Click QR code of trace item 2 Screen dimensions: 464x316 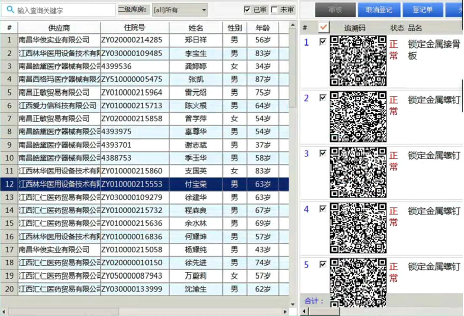point(358,117)
